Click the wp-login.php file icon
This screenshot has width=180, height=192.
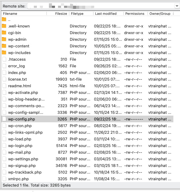tap(5, 146)
